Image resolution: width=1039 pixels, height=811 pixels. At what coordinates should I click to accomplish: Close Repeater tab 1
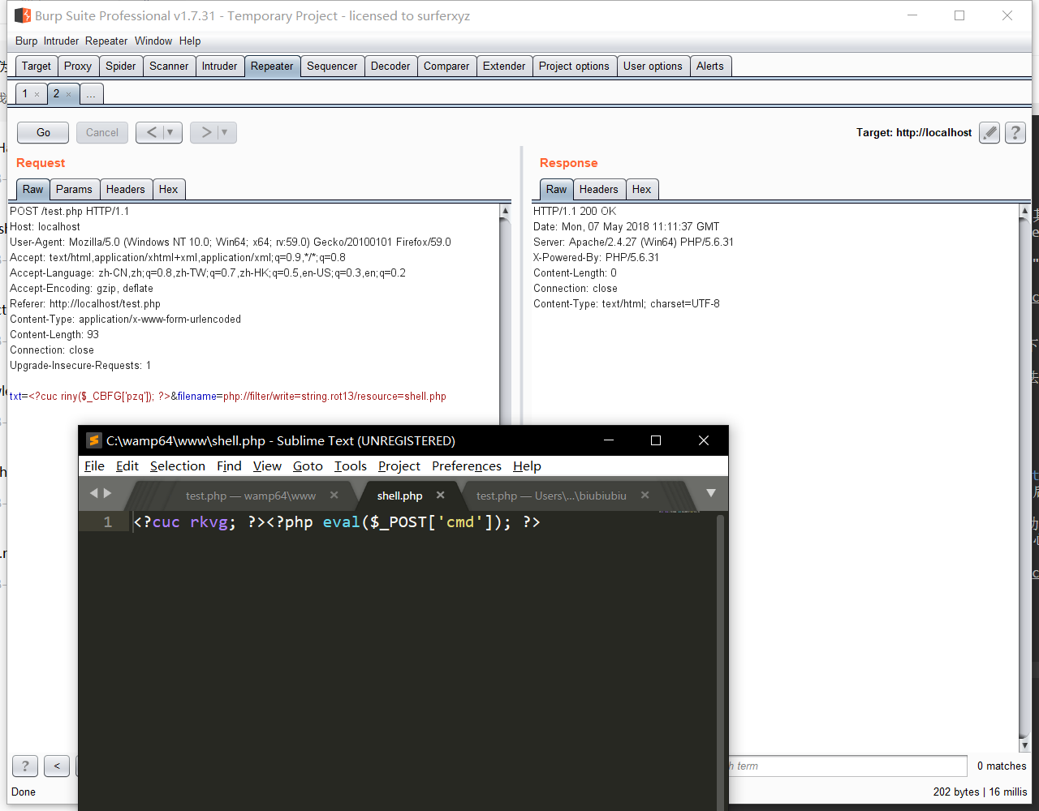coord(37,95)
